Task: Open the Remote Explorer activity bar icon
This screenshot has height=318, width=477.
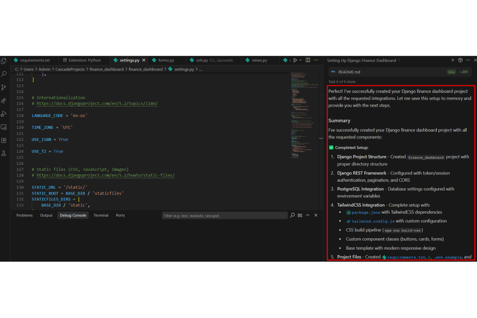Action: click(x=4, y=127)
